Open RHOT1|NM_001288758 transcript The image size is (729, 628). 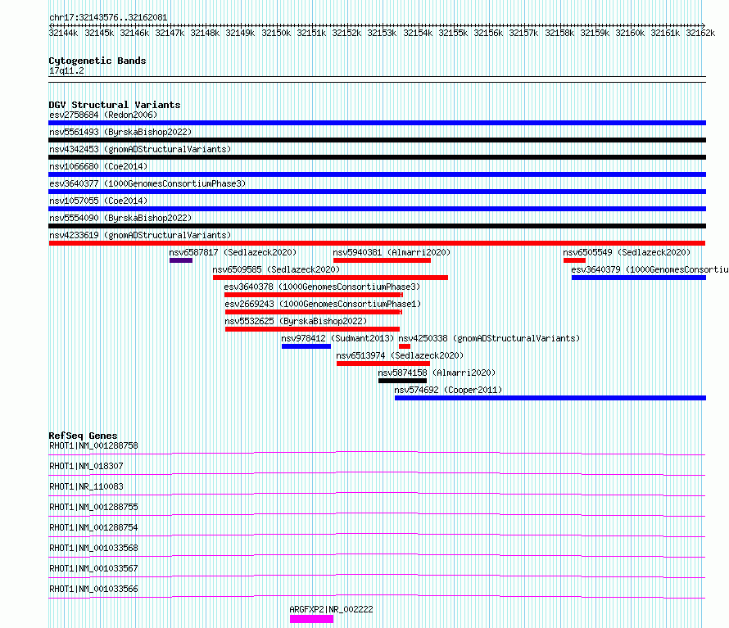[x=93, y=445]
